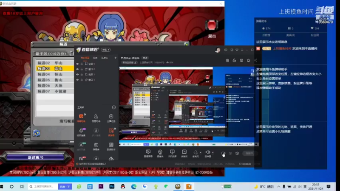
Task: Select 频道02 华山 in channel list
Action: point(55,63)
